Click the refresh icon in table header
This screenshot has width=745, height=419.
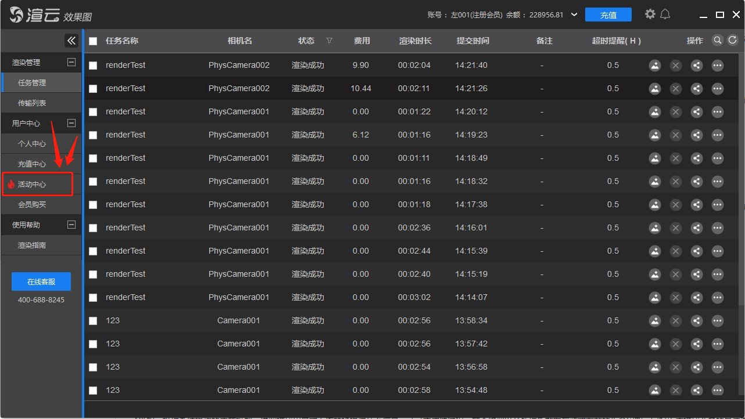[732, 40]
